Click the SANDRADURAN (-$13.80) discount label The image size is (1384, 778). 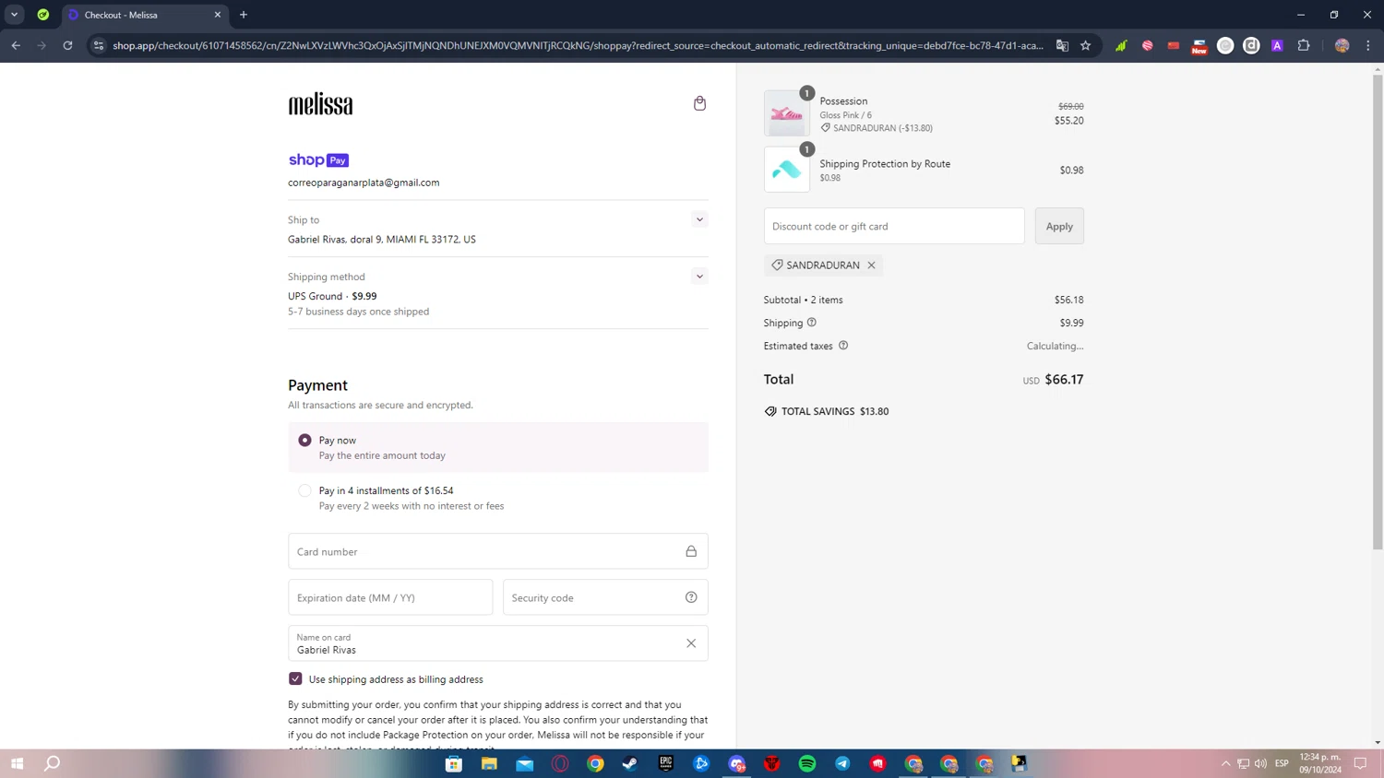tap(877, 128)
